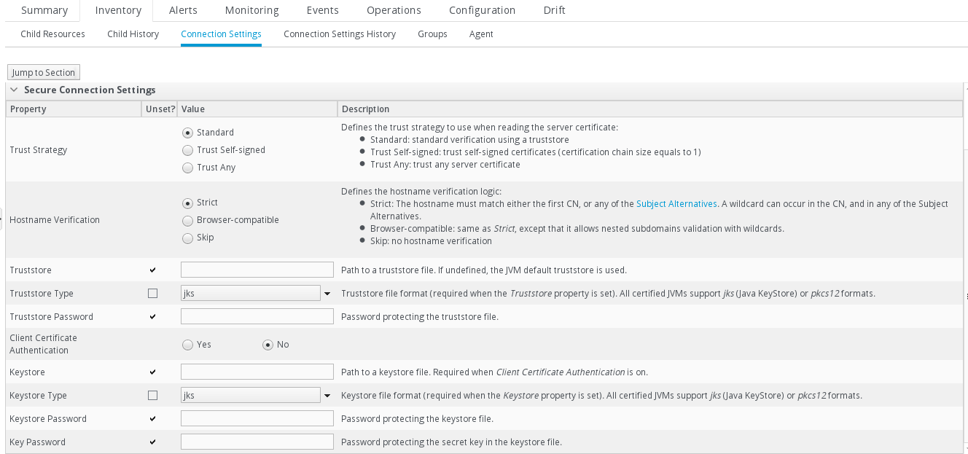Open the Connection Settings History subtab

339,34
